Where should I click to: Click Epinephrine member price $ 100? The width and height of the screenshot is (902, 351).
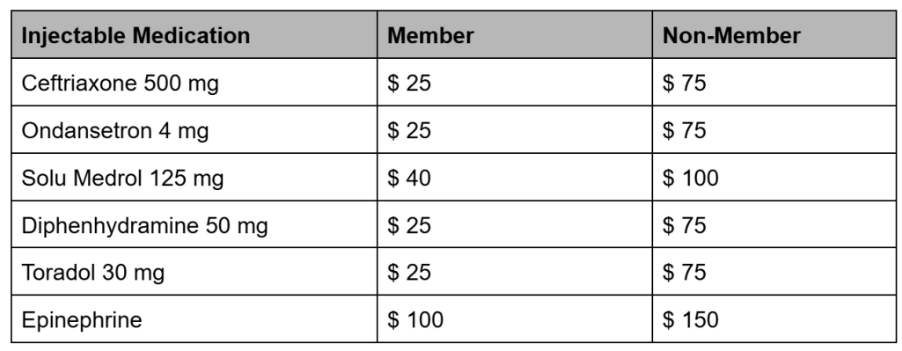click(515, 319)
